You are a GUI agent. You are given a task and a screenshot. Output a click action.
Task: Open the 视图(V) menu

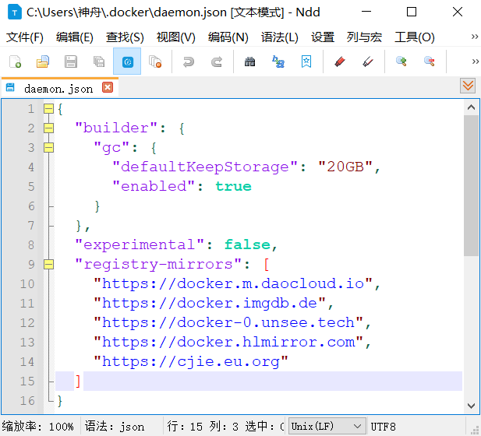pyautogui.click(x=175, y=37)
